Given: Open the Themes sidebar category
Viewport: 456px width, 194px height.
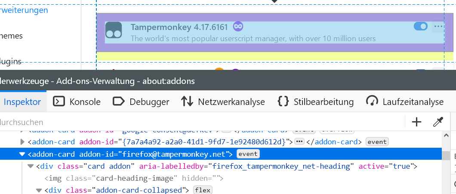Looking at the screenshot, I should point(11,36).
